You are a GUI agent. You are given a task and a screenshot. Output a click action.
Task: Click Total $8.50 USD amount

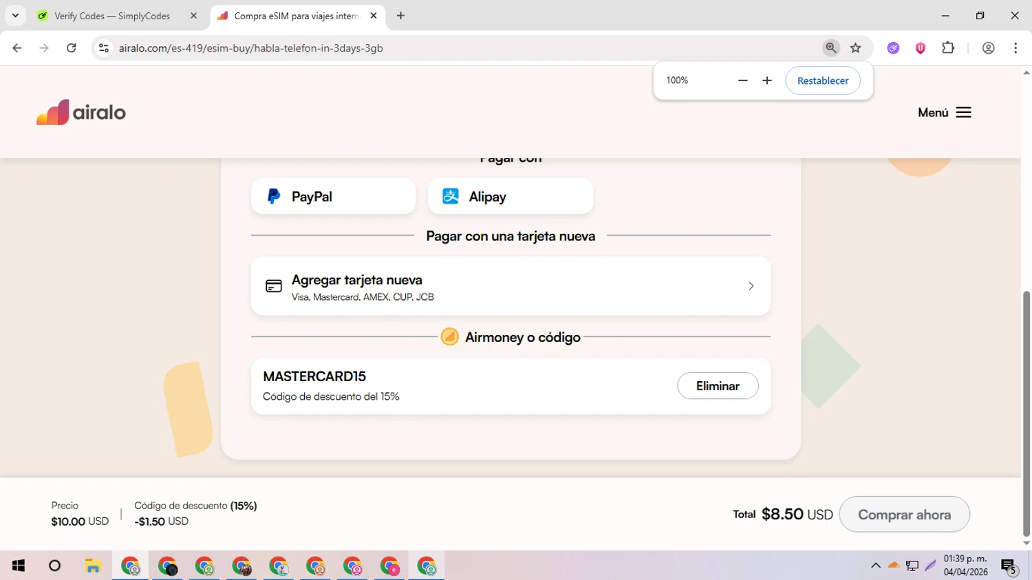tap(783, 514)
